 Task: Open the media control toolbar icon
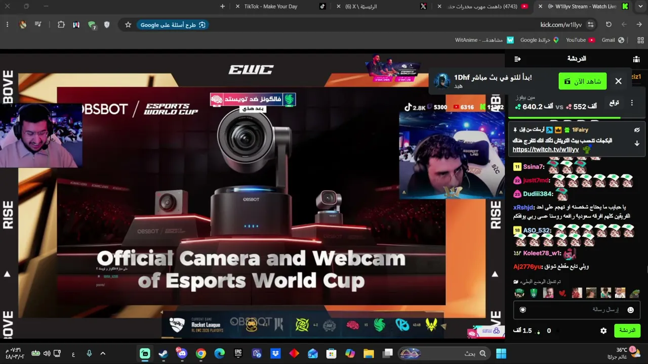click(x=38, y=25)
